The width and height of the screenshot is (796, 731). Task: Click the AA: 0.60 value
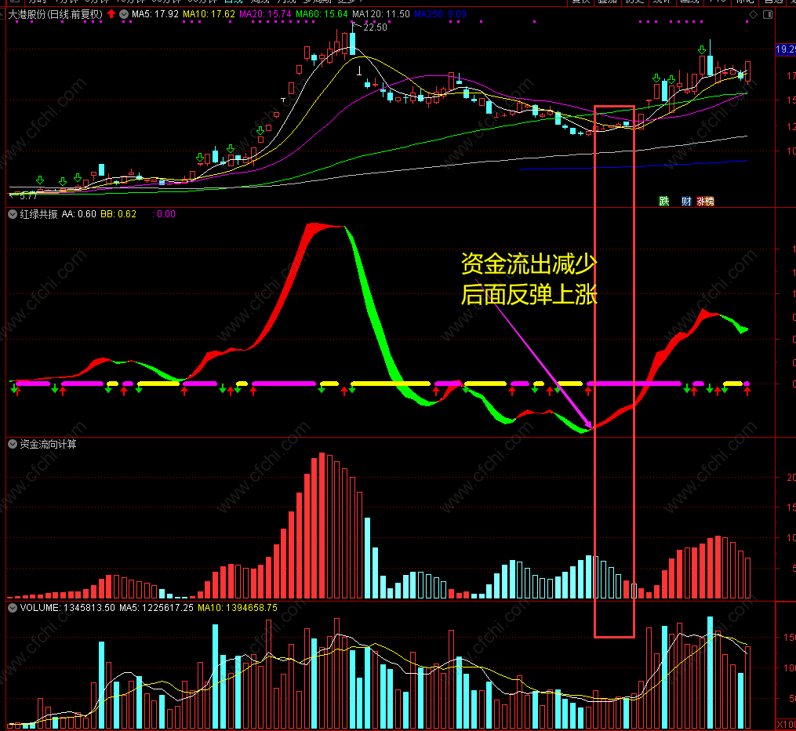79,214
